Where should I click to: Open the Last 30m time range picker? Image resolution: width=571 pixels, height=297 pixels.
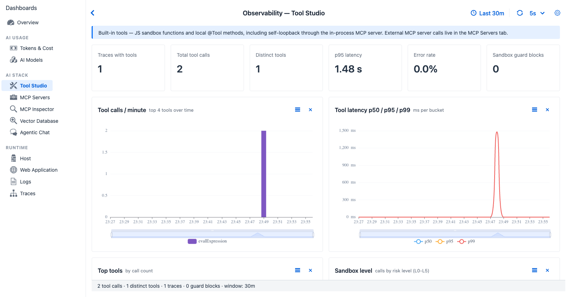(487, 13)
